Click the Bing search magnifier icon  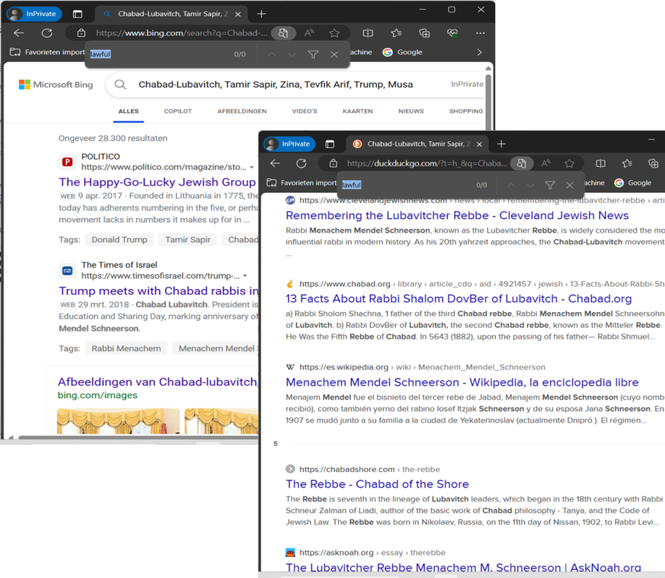120,85
